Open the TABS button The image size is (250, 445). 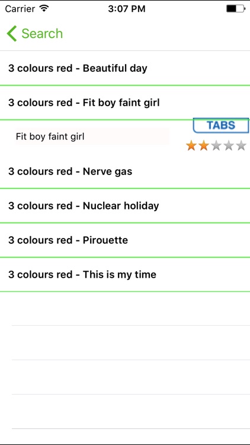221,125
